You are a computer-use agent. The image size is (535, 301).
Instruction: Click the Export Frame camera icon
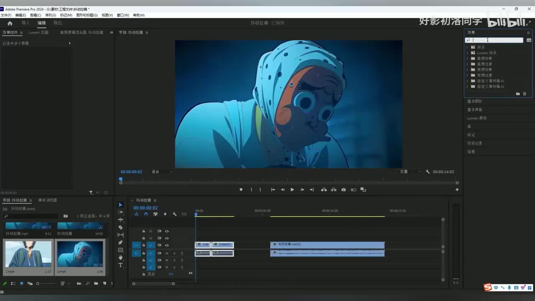point(344,190)
